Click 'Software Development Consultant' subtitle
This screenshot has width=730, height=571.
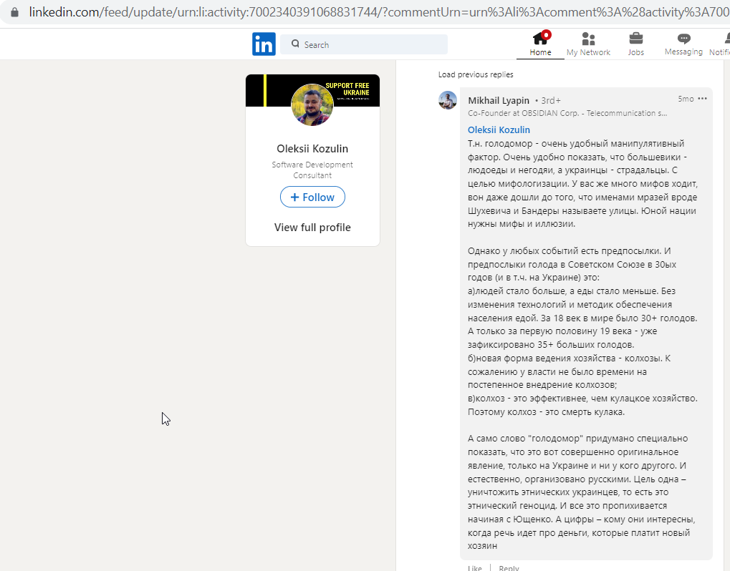(312, 170)
